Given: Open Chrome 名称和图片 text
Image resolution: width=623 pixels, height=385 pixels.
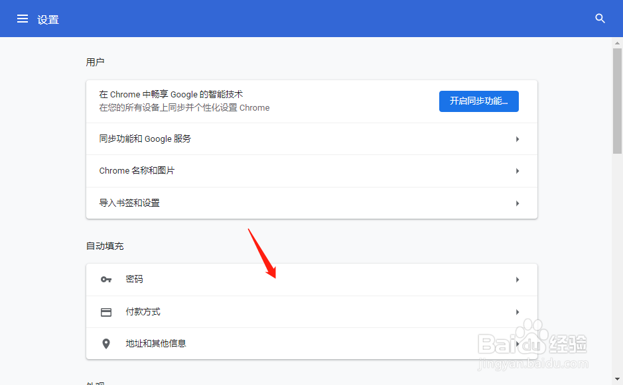Looking at the screenshot, I should coord(137,171).
